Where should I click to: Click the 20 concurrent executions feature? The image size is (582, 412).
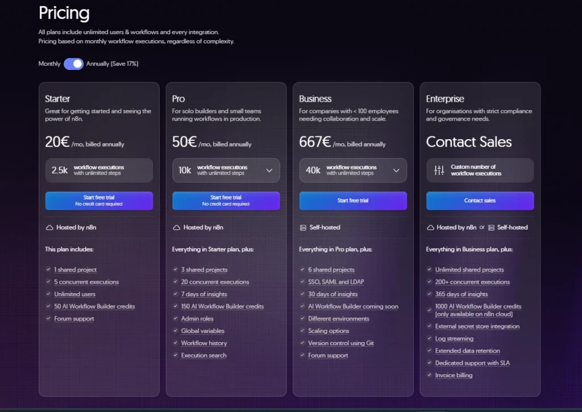pos(215,282)
